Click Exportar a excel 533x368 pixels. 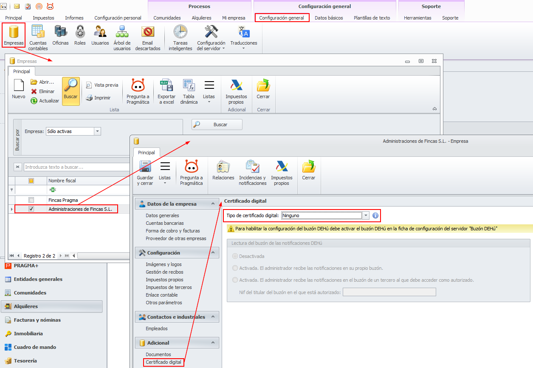(x=166, y=91)
